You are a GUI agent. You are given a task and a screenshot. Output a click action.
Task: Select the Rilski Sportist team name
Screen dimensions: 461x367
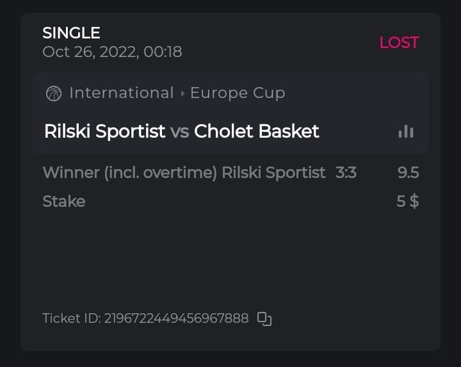click(x=105, y=131)
